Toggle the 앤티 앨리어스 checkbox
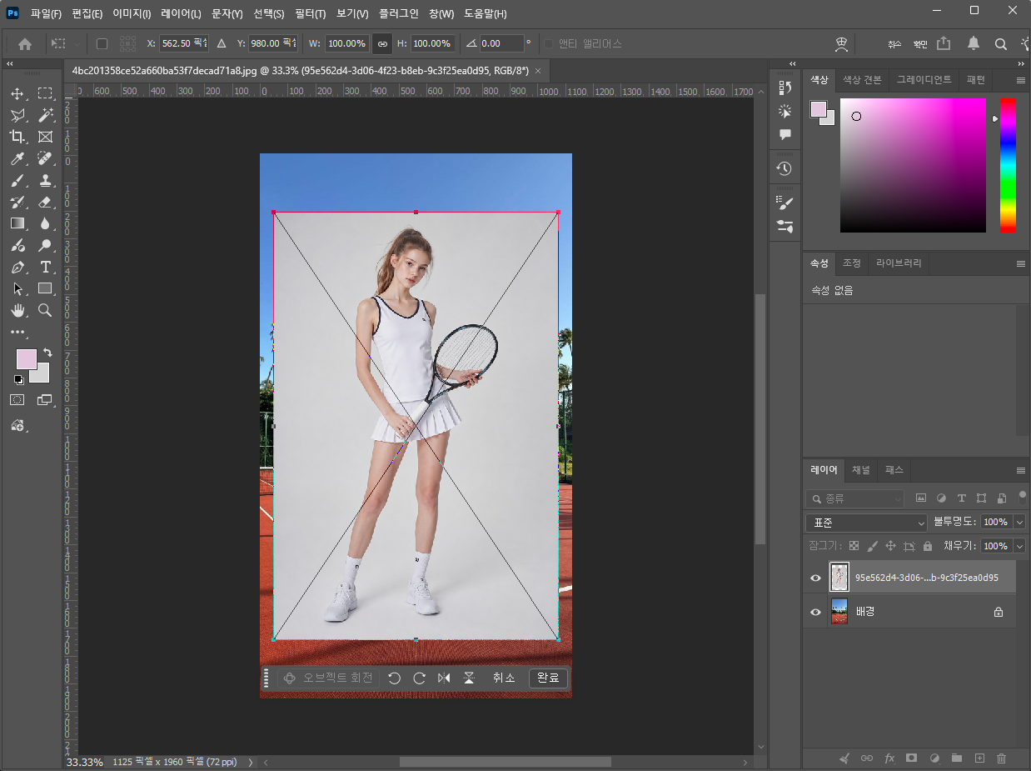The width and height of the screenshot is (1031, 771). point(548,43)
